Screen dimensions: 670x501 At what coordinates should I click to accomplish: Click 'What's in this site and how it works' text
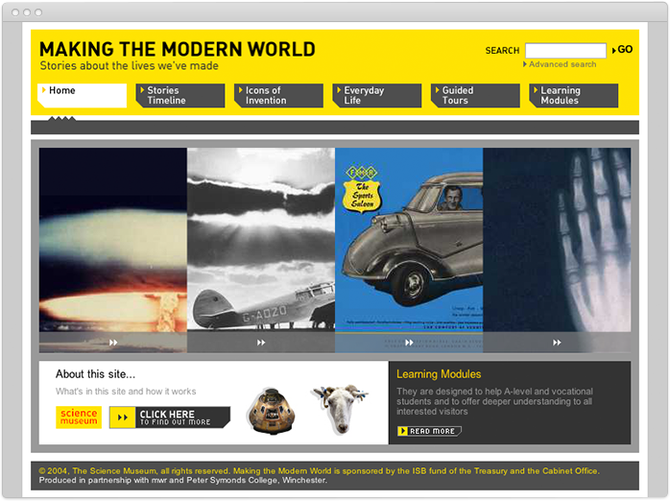[126, 392]
